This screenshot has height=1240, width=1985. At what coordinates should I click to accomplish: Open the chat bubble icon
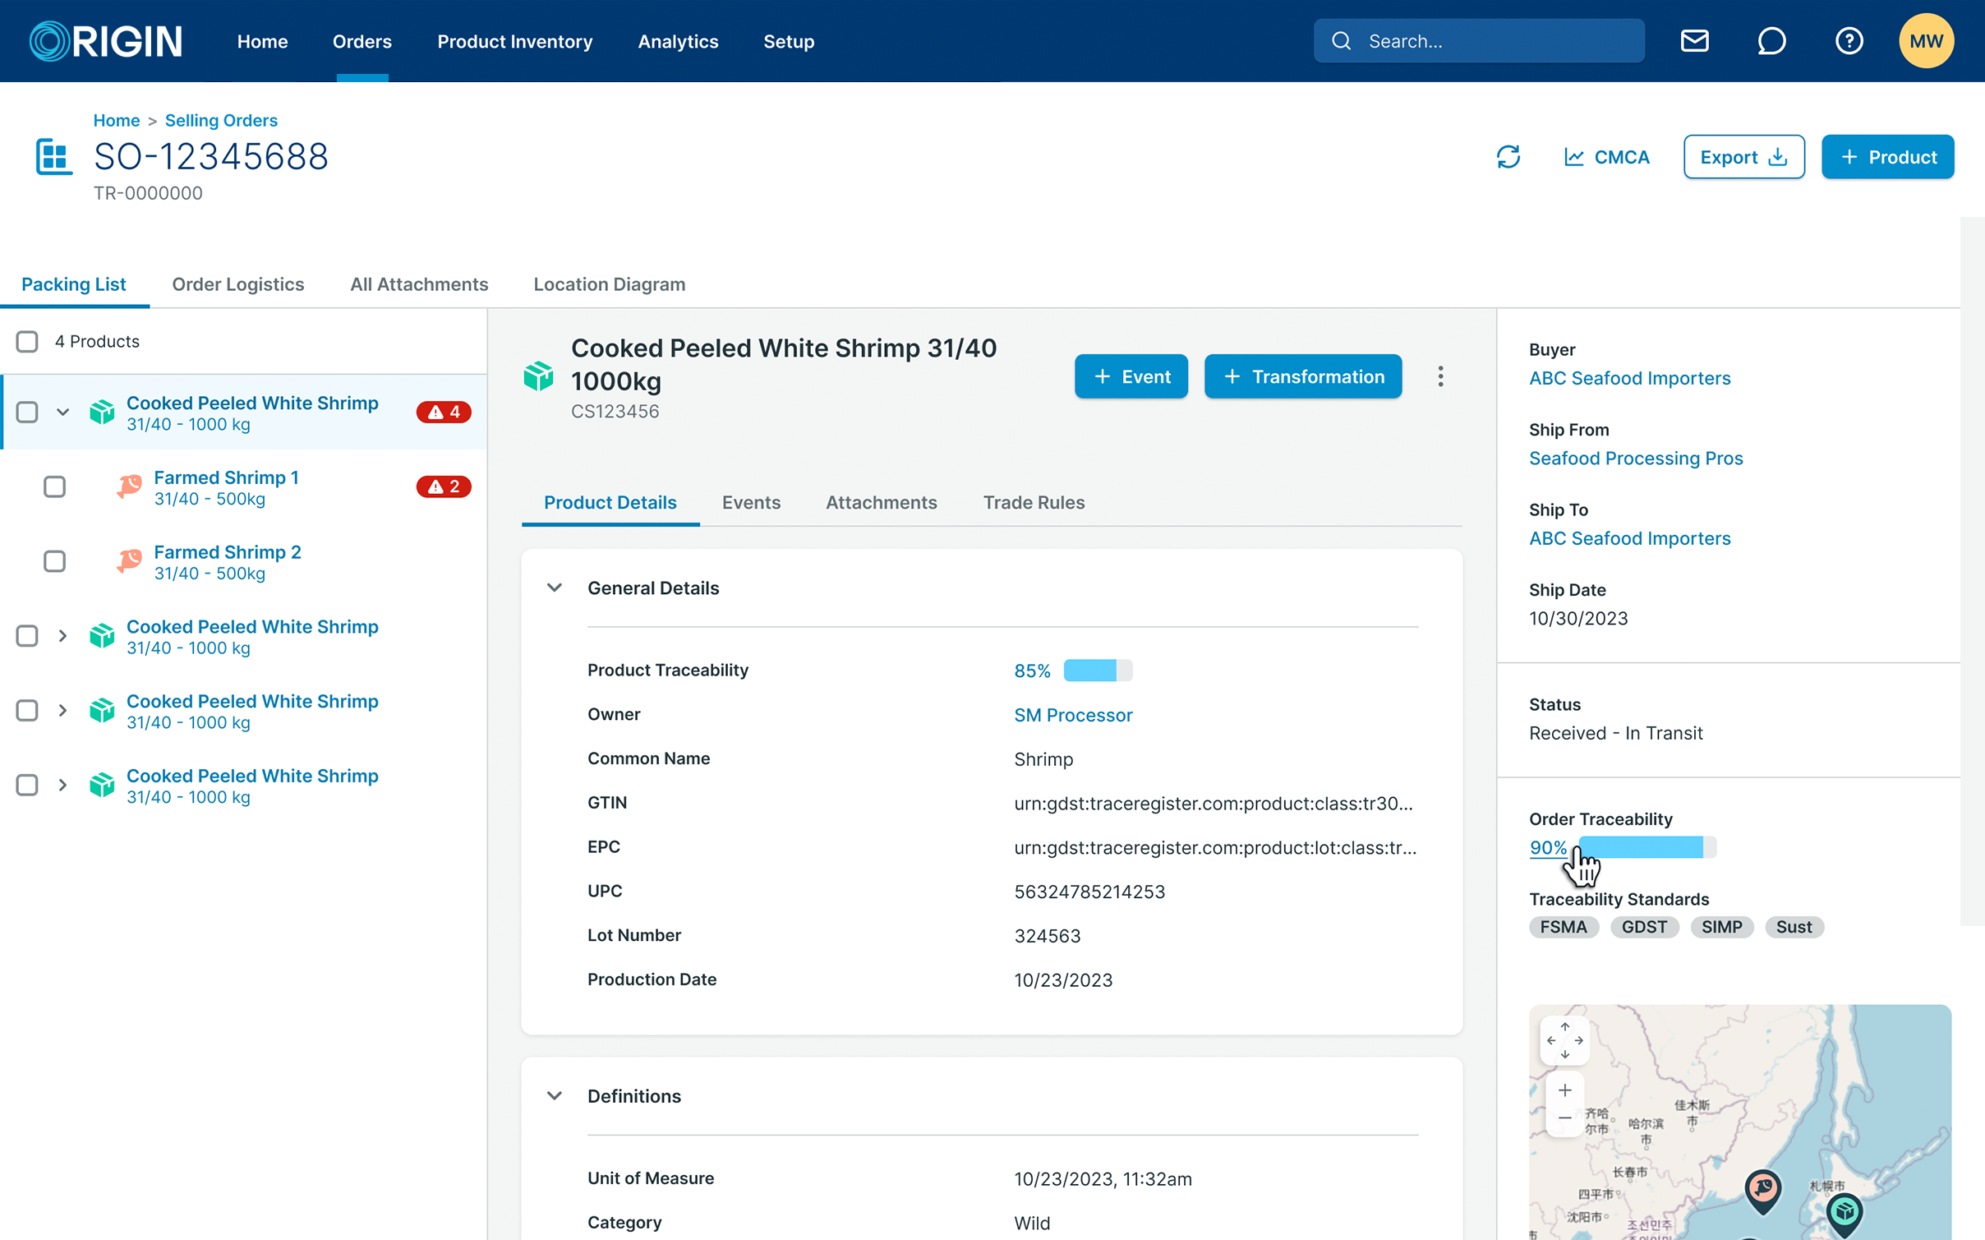[1771, 41]
